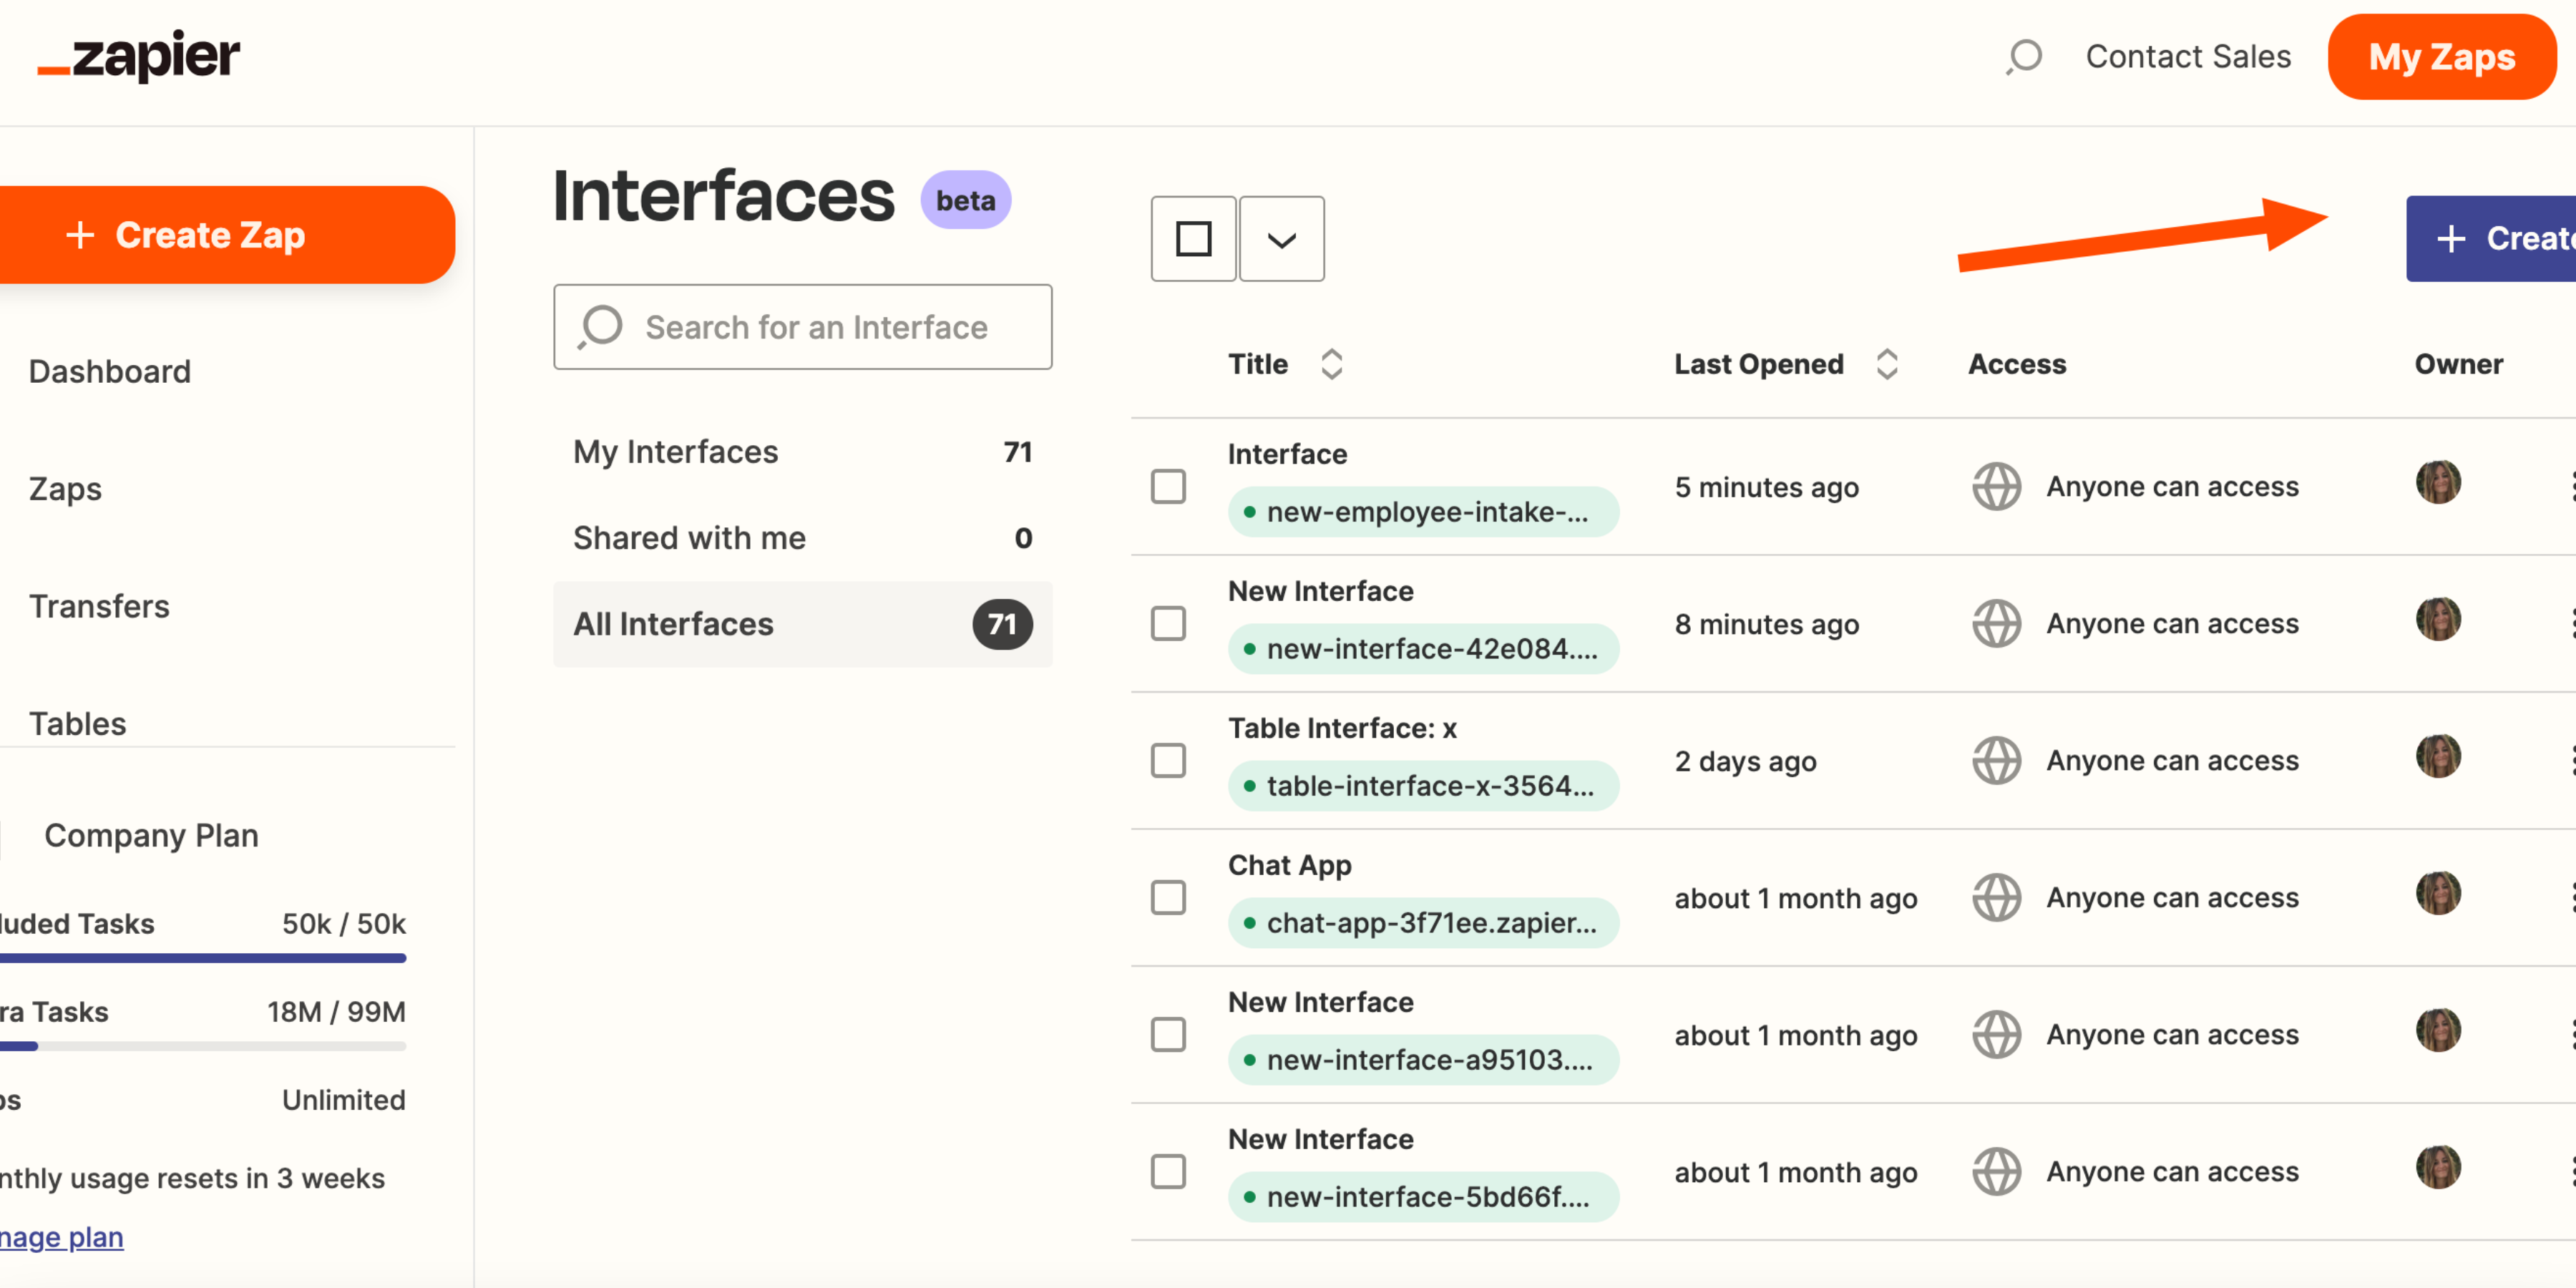
Task: Click the beta badge beside Interfaces
Action: coord(965,200)
